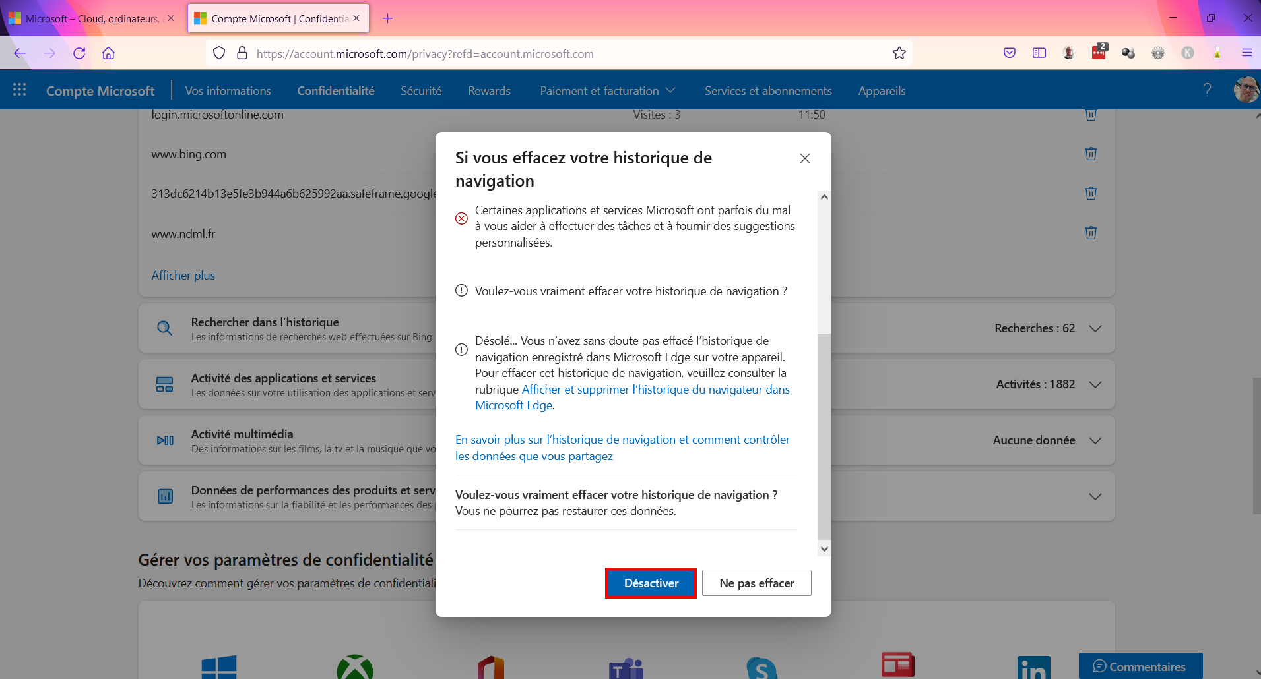Image resolution: width=1261 pixels, height=679 pixels.
Task: Click the Compte Microsoft header title
Action: pos(100,91)
